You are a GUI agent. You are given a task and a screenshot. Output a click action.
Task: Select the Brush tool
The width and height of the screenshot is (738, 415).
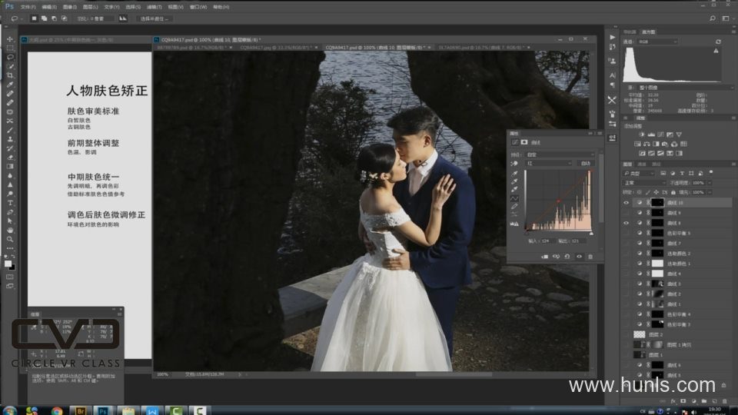point(10,131)
